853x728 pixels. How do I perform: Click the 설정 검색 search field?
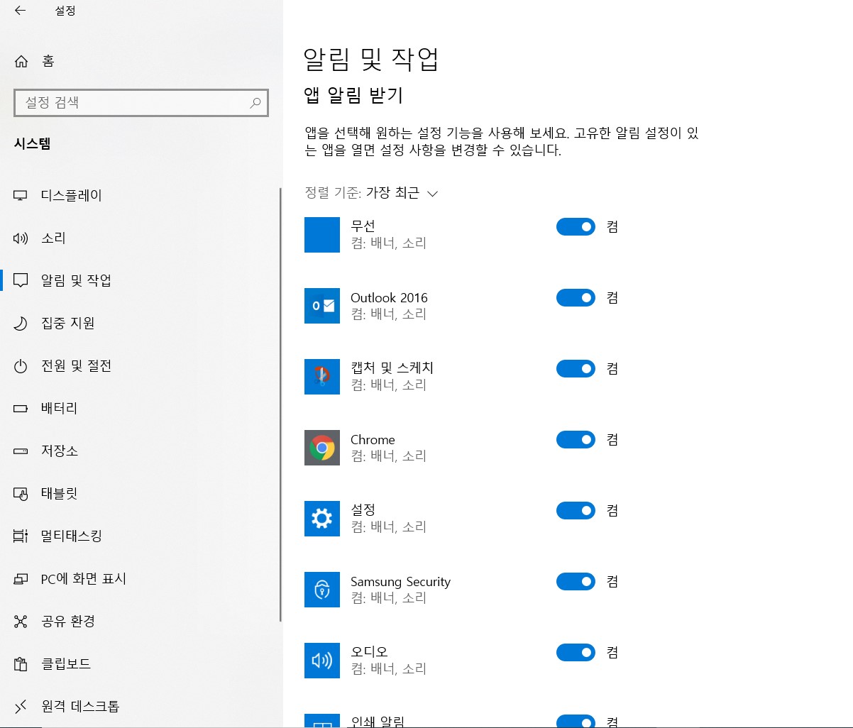coord(141,103)
